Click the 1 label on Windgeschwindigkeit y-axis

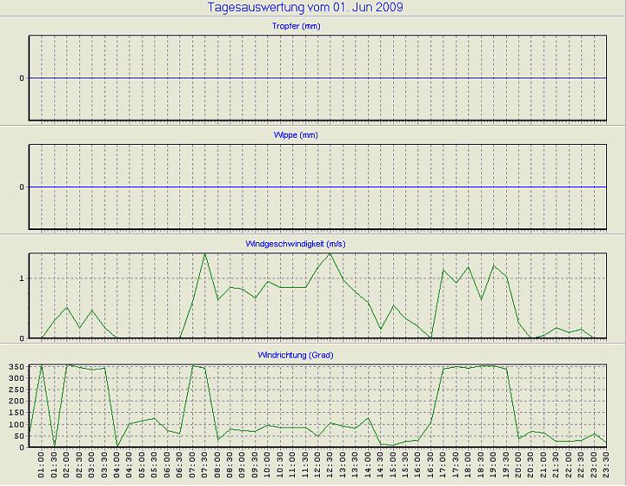[22, 278]
